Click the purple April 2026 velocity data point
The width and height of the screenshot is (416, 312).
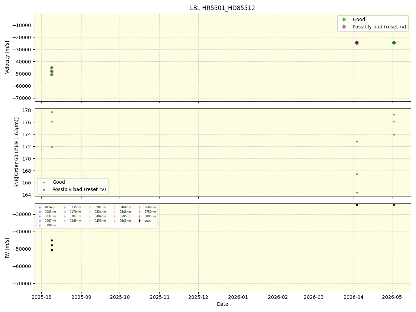pos(357,43)
